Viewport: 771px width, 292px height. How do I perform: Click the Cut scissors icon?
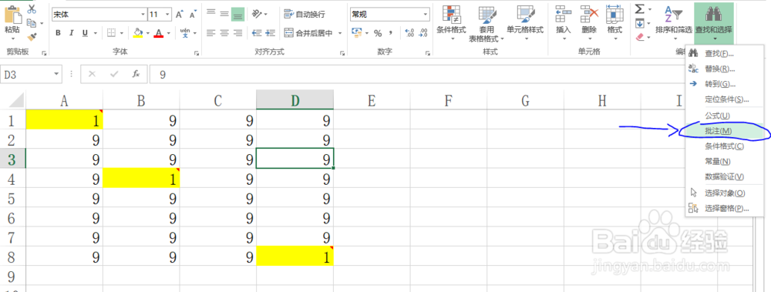click(x=32, y=8)
